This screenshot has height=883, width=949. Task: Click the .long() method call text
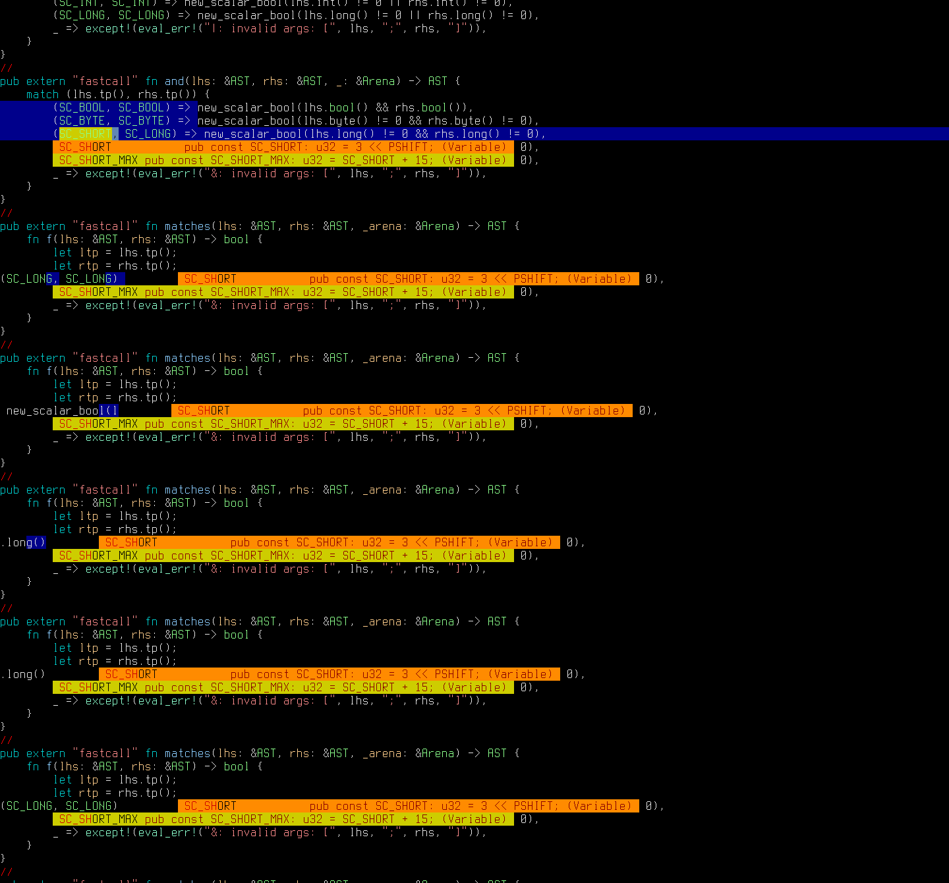click(x=24, y=542)
